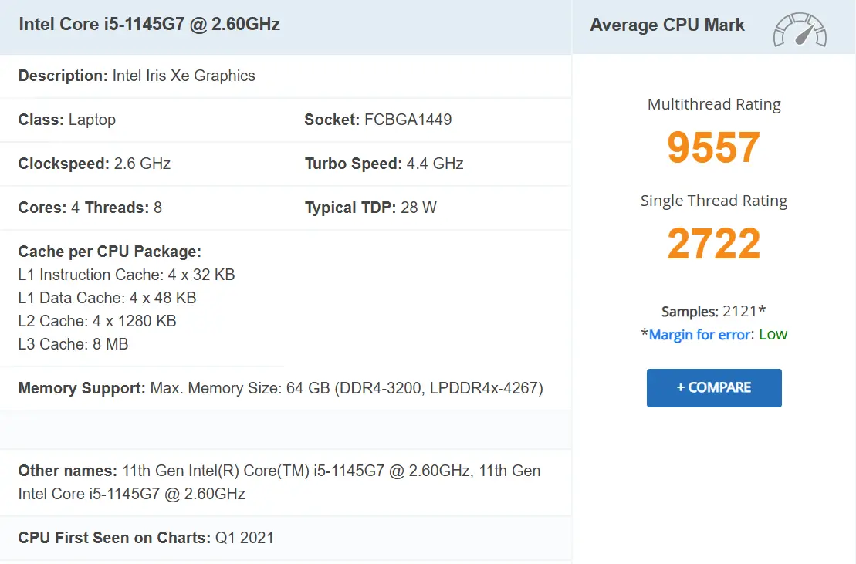This screenshot has height=564, width=856.
Task: Click the Cache per CPU Package label
Action: click(x=110, y=252)
